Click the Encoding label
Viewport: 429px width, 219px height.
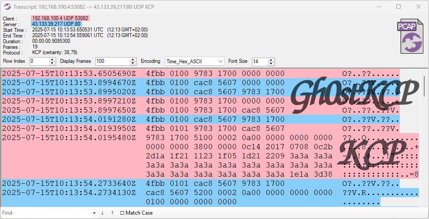click(x=150, y=61)
